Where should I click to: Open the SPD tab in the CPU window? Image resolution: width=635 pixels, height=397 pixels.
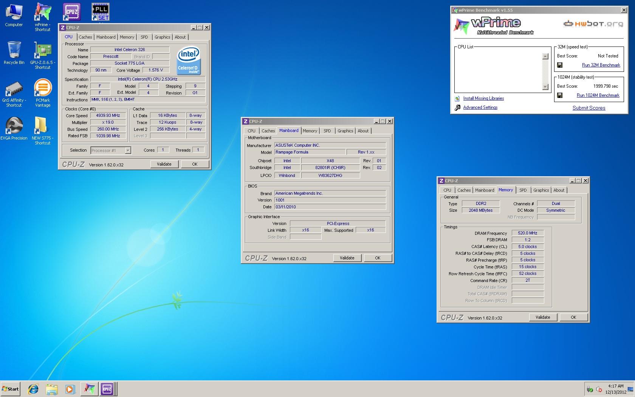144,37
